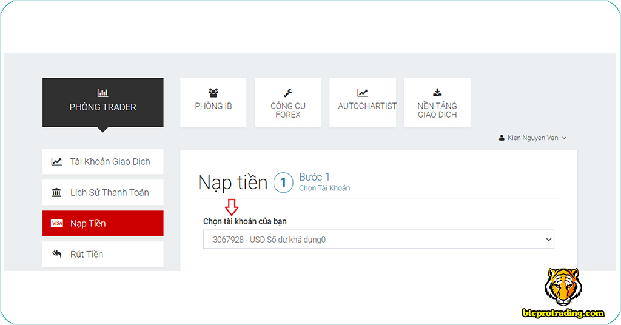The width and height of the screenshot is (621, 325).
Task: Click the bank icon beside Lịch Sử Thanh Toán
Action: [x=56, y=193]
